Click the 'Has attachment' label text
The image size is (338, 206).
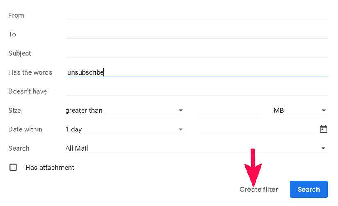(x=50, y=167)
